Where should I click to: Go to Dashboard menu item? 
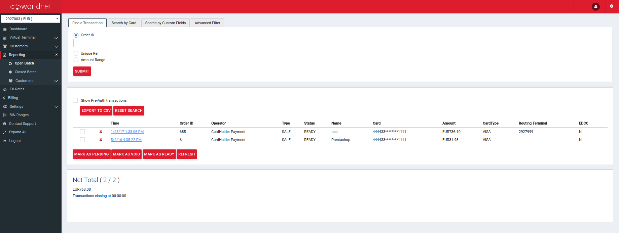coord(19,29)
